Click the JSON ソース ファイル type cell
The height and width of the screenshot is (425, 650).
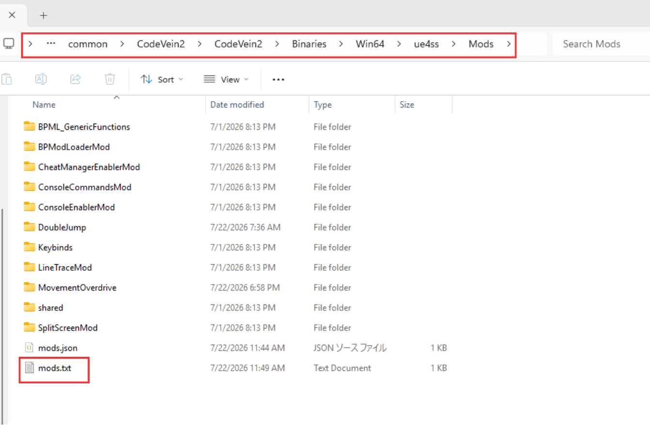350,348
